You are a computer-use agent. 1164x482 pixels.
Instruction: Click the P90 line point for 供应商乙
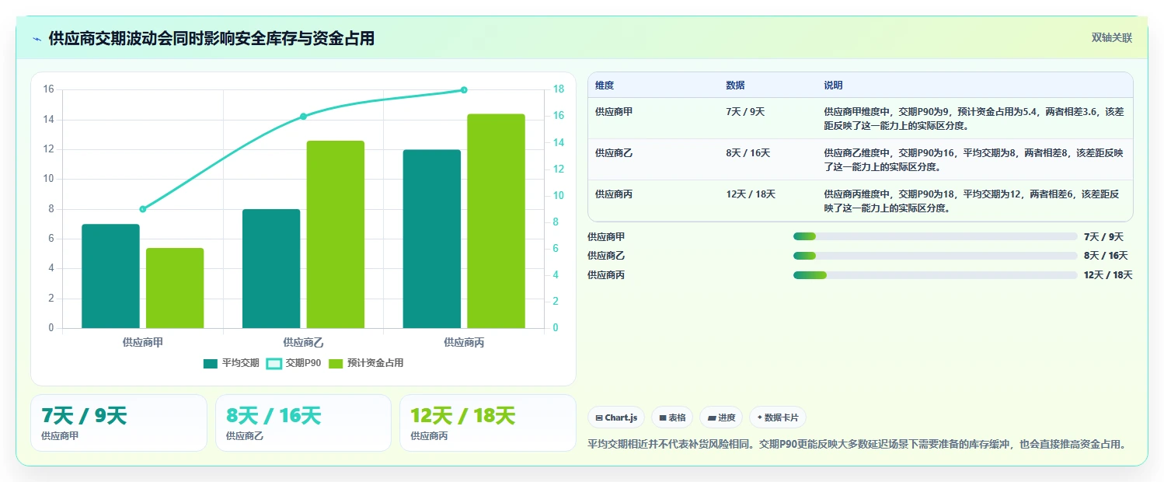pos(304,117)
